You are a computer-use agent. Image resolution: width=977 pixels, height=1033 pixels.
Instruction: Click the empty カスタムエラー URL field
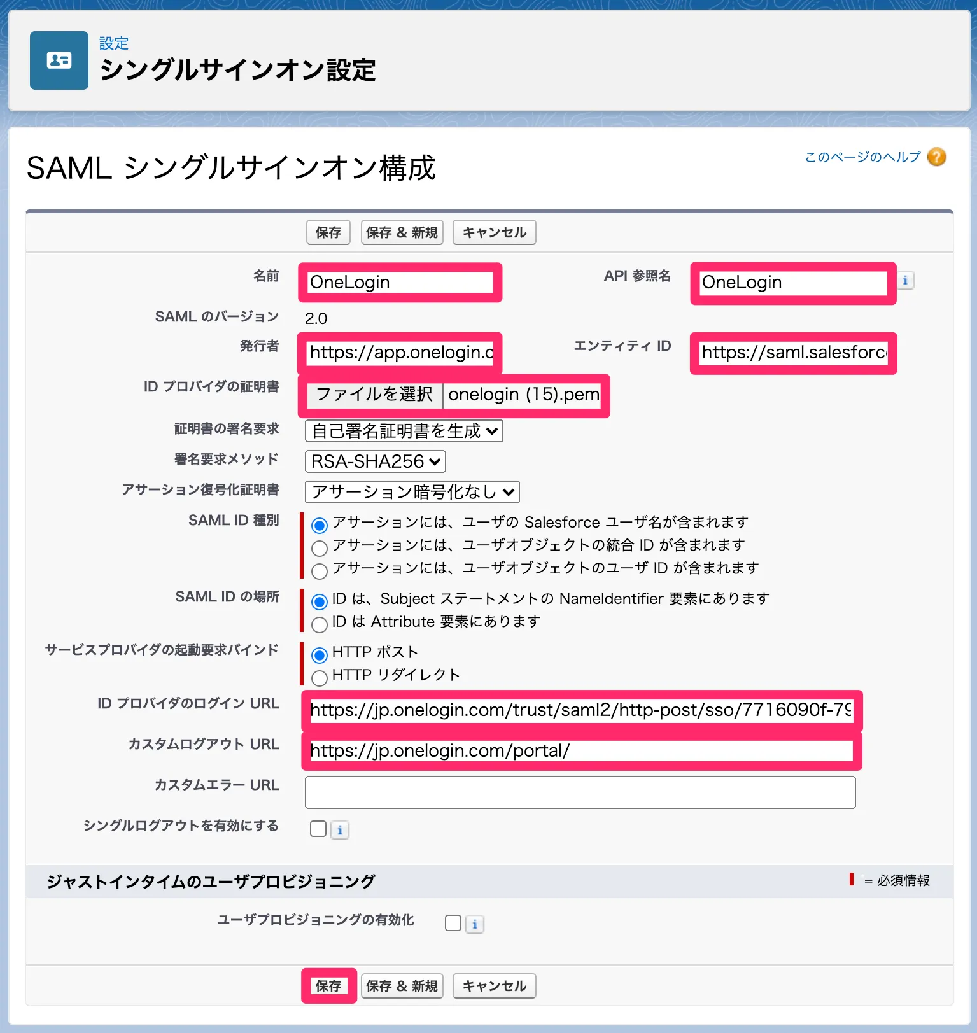coord(580,792)
